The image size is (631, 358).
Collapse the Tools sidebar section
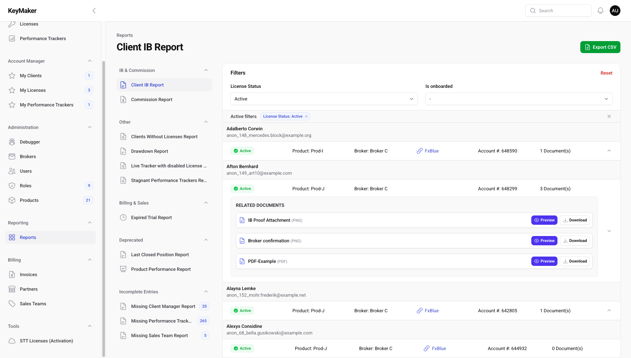pyautogui.click(x=90, y=326)
